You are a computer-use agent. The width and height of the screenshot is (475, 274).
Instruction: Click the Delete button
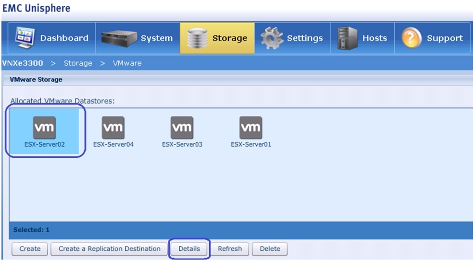click(x=270, y=249)
